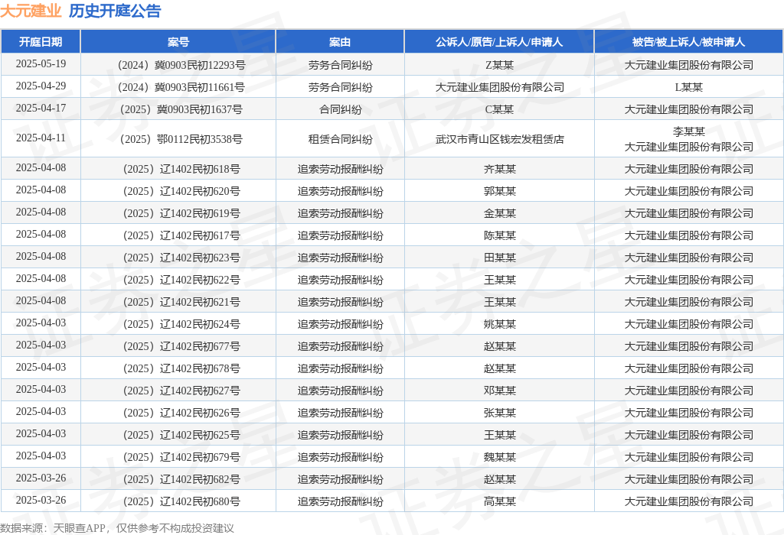The width and height of the screenshot is (784, 535).
Task: Click plaintiff 张某某
Action: pyautogui.click(x=499, y=413)
